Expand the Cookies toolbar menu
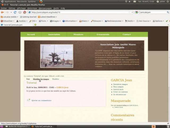 [22, 21]
